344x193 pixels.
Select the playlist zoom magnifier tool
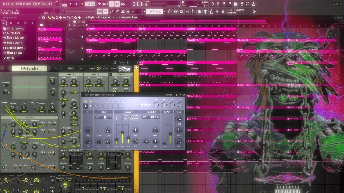click(x=76, y=18)
